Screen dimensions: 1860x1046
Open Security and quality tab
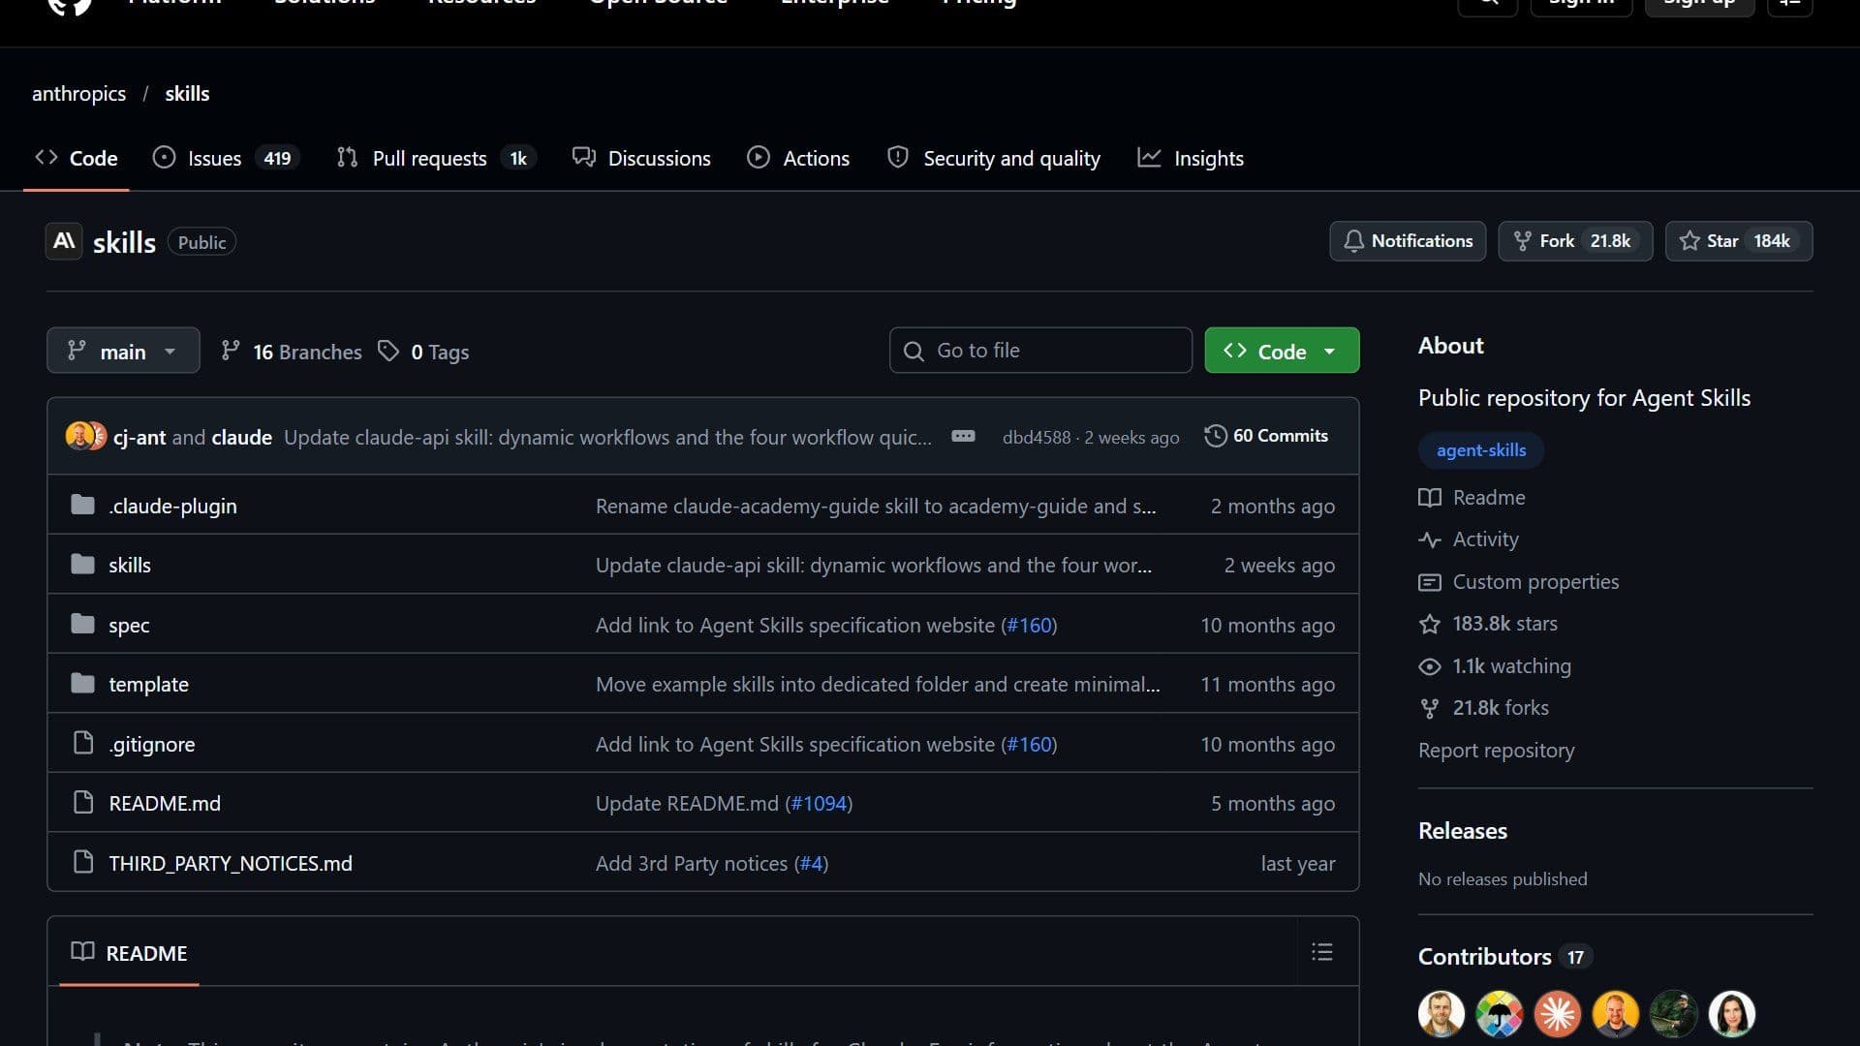[994, 158]
